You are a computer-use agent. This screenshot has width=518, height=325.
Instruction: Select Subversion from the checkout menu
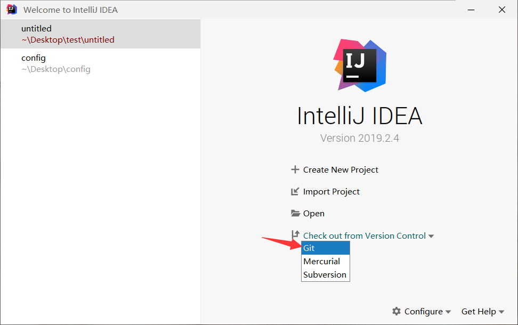click(326, 274)
